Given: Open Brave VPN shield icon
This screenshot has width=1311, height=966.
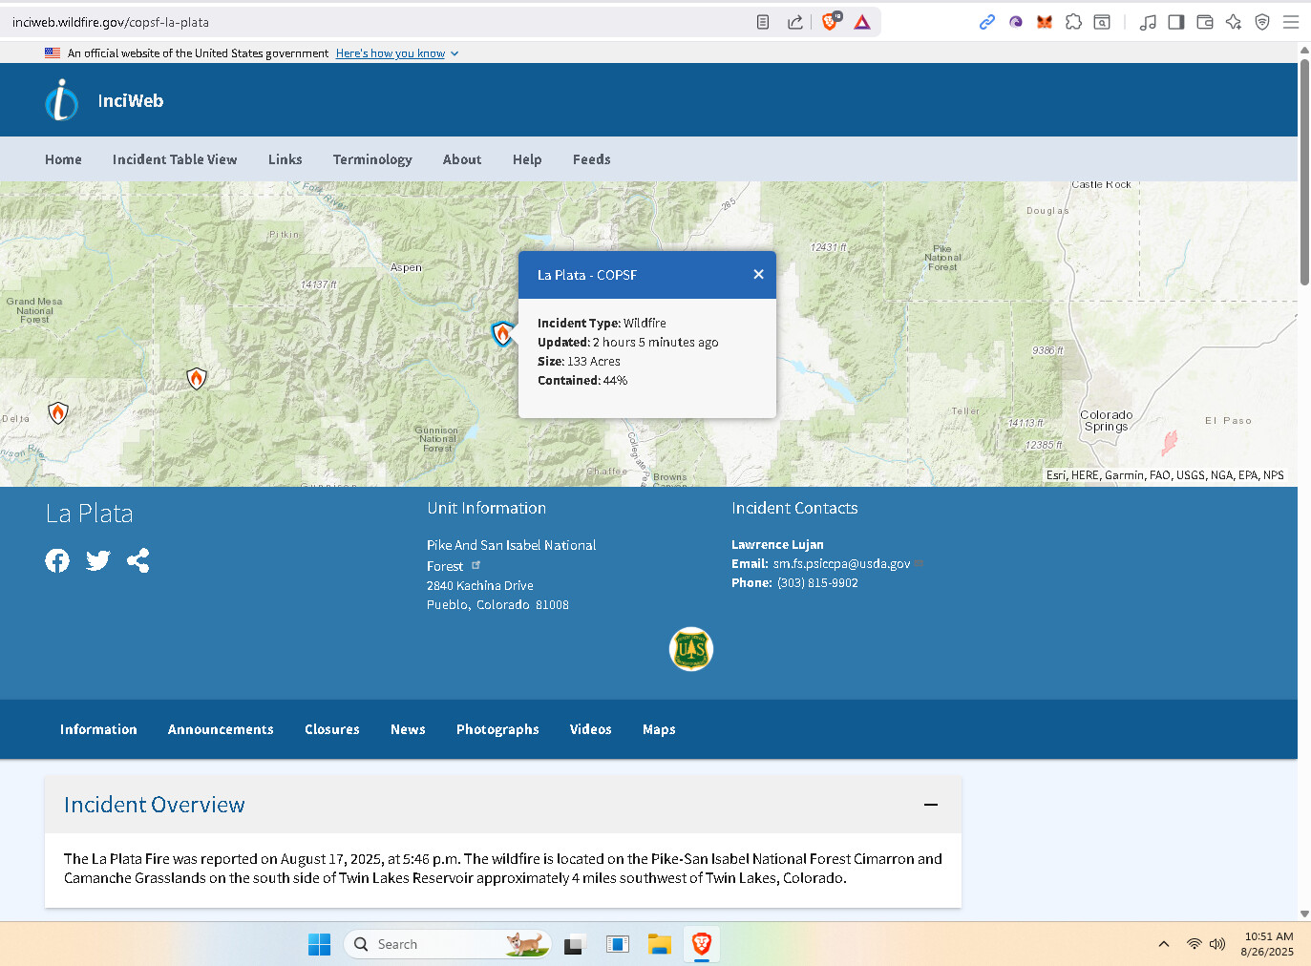Looking at the screenshot, I should click(x=1262, y=22).
